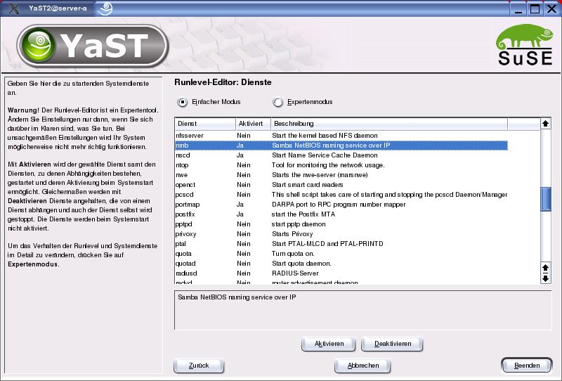562x381 pixels.
Task: Click 'Start the Postfix MTA' description
Action: 303,214
